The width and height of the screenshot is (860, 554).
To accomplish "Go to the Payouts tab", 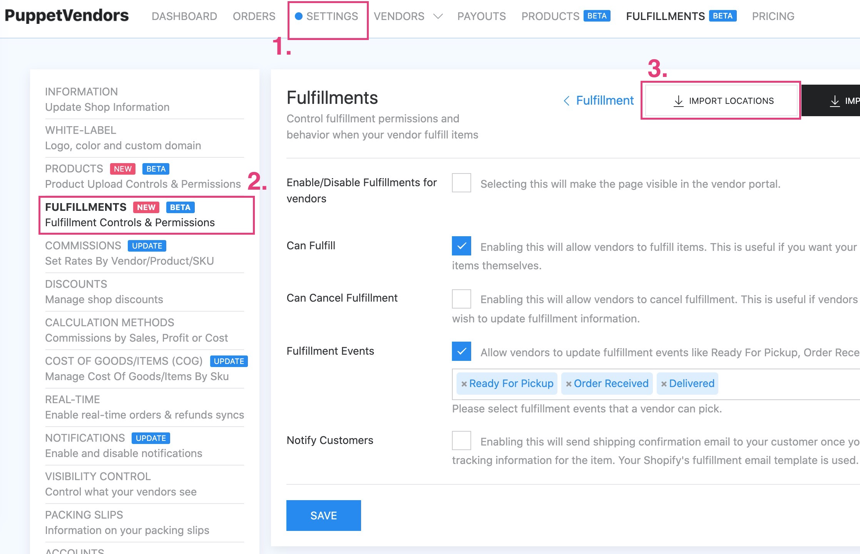I will click(x=482, y=16).
